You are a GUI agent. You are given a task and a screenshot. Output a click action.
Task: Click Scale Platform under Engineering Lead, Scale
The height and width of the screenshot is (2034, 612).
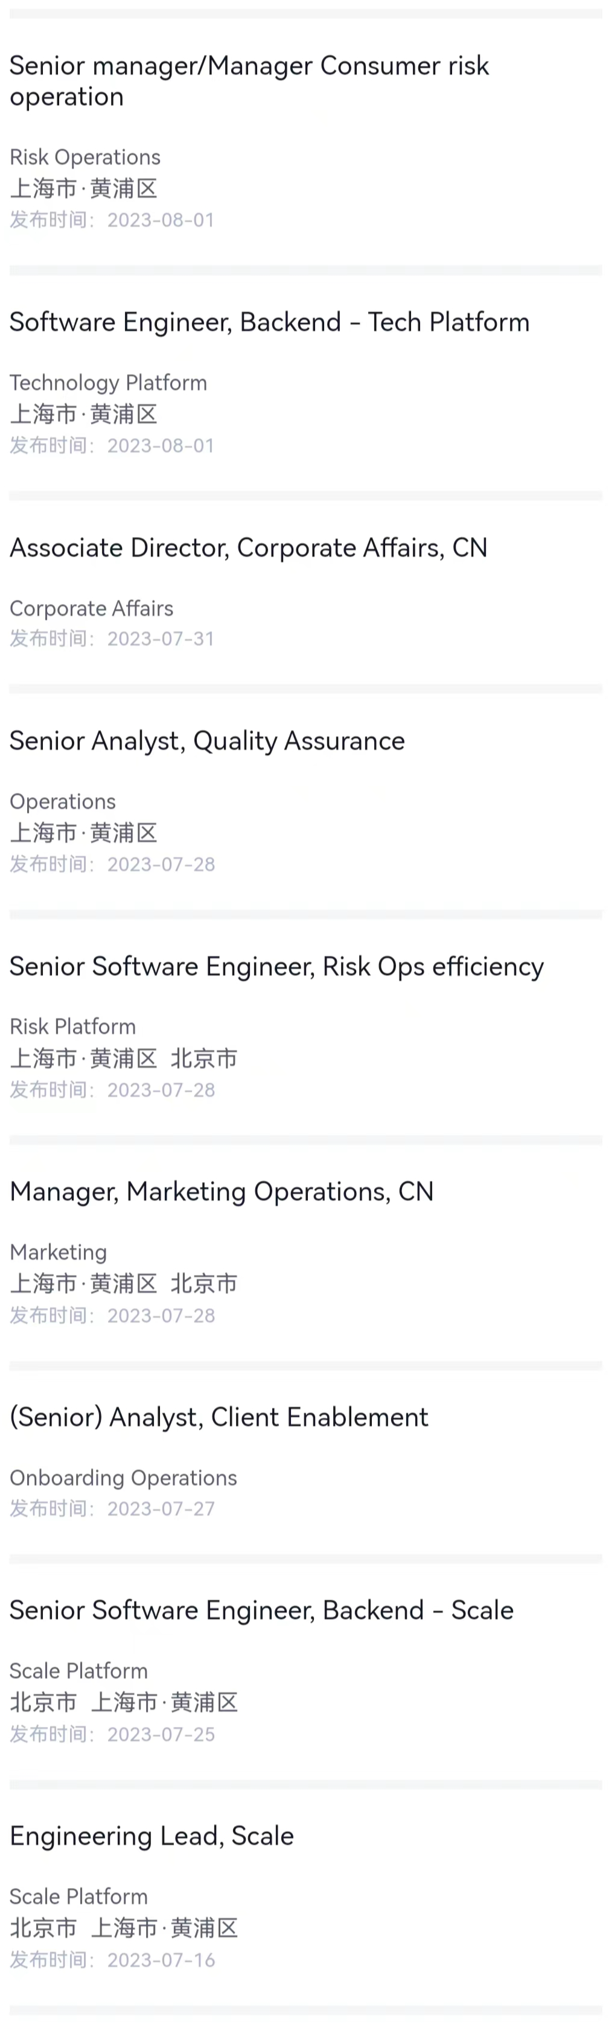point(79,1896)
